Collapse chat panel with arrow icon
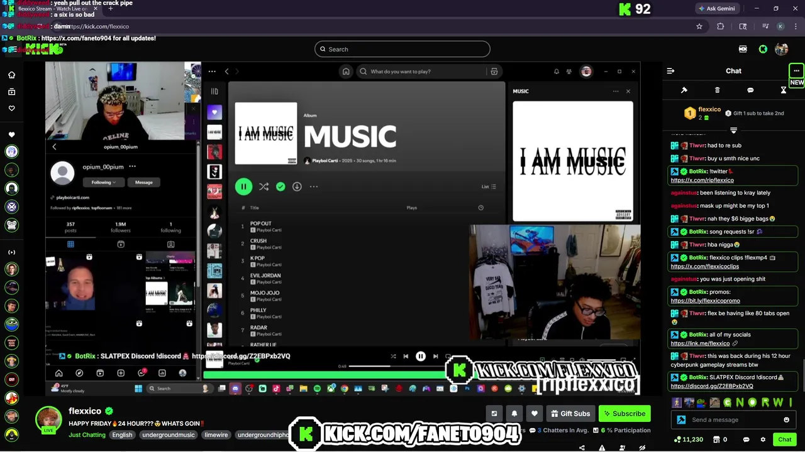The width and height of the screenshot is (805, 452). tap(670, 71)
